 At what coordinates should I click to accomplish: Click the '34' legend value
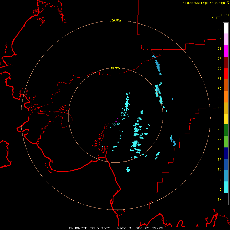[220, 109]
